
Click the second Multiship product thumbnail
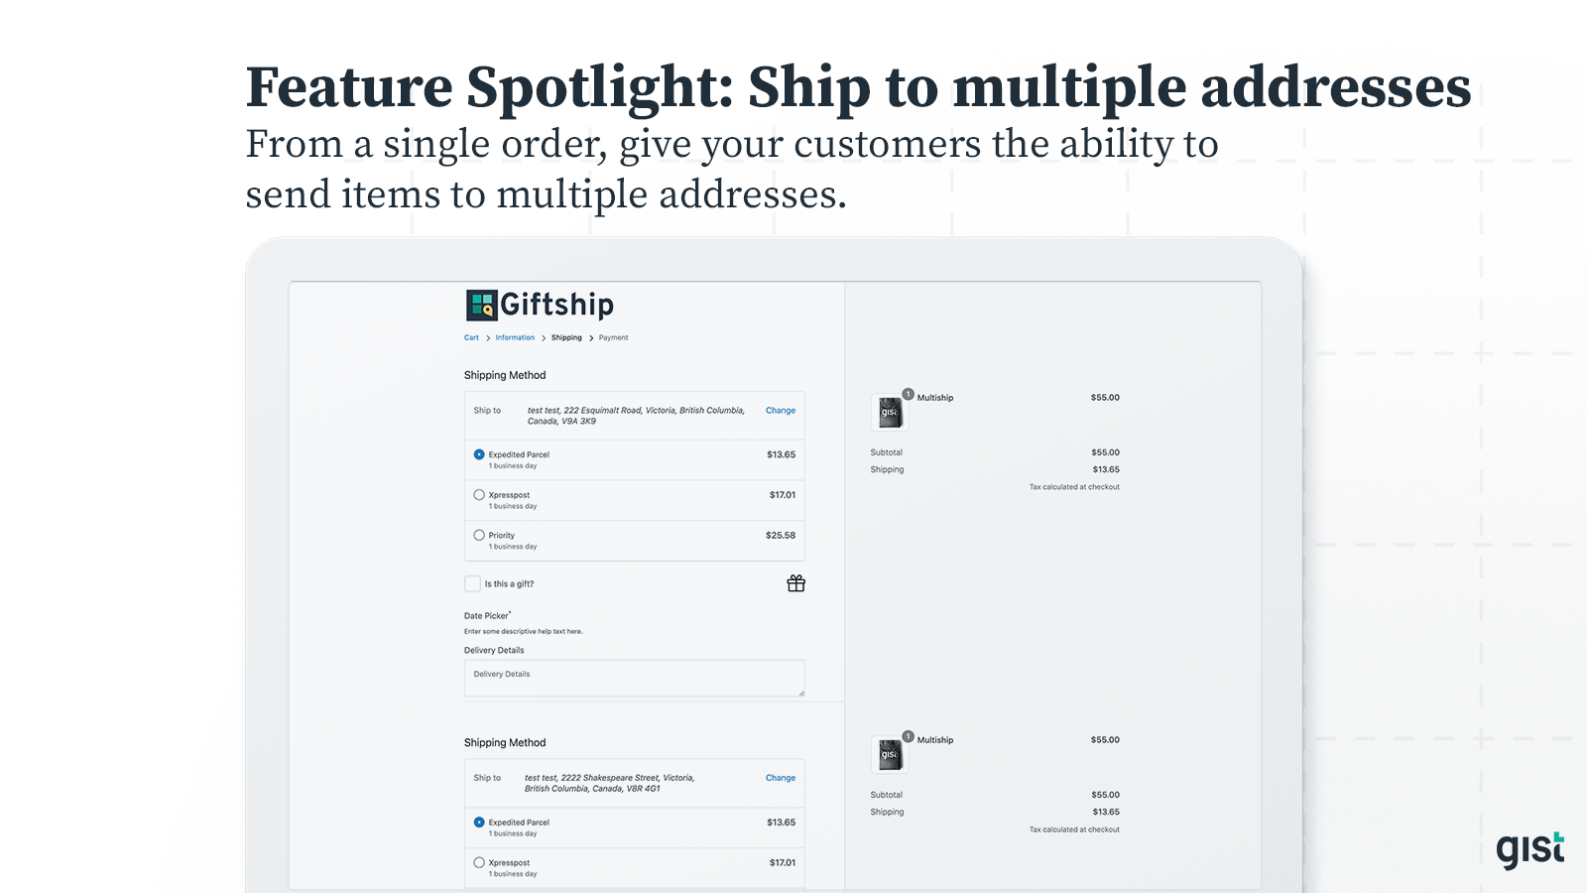[890, 754]
